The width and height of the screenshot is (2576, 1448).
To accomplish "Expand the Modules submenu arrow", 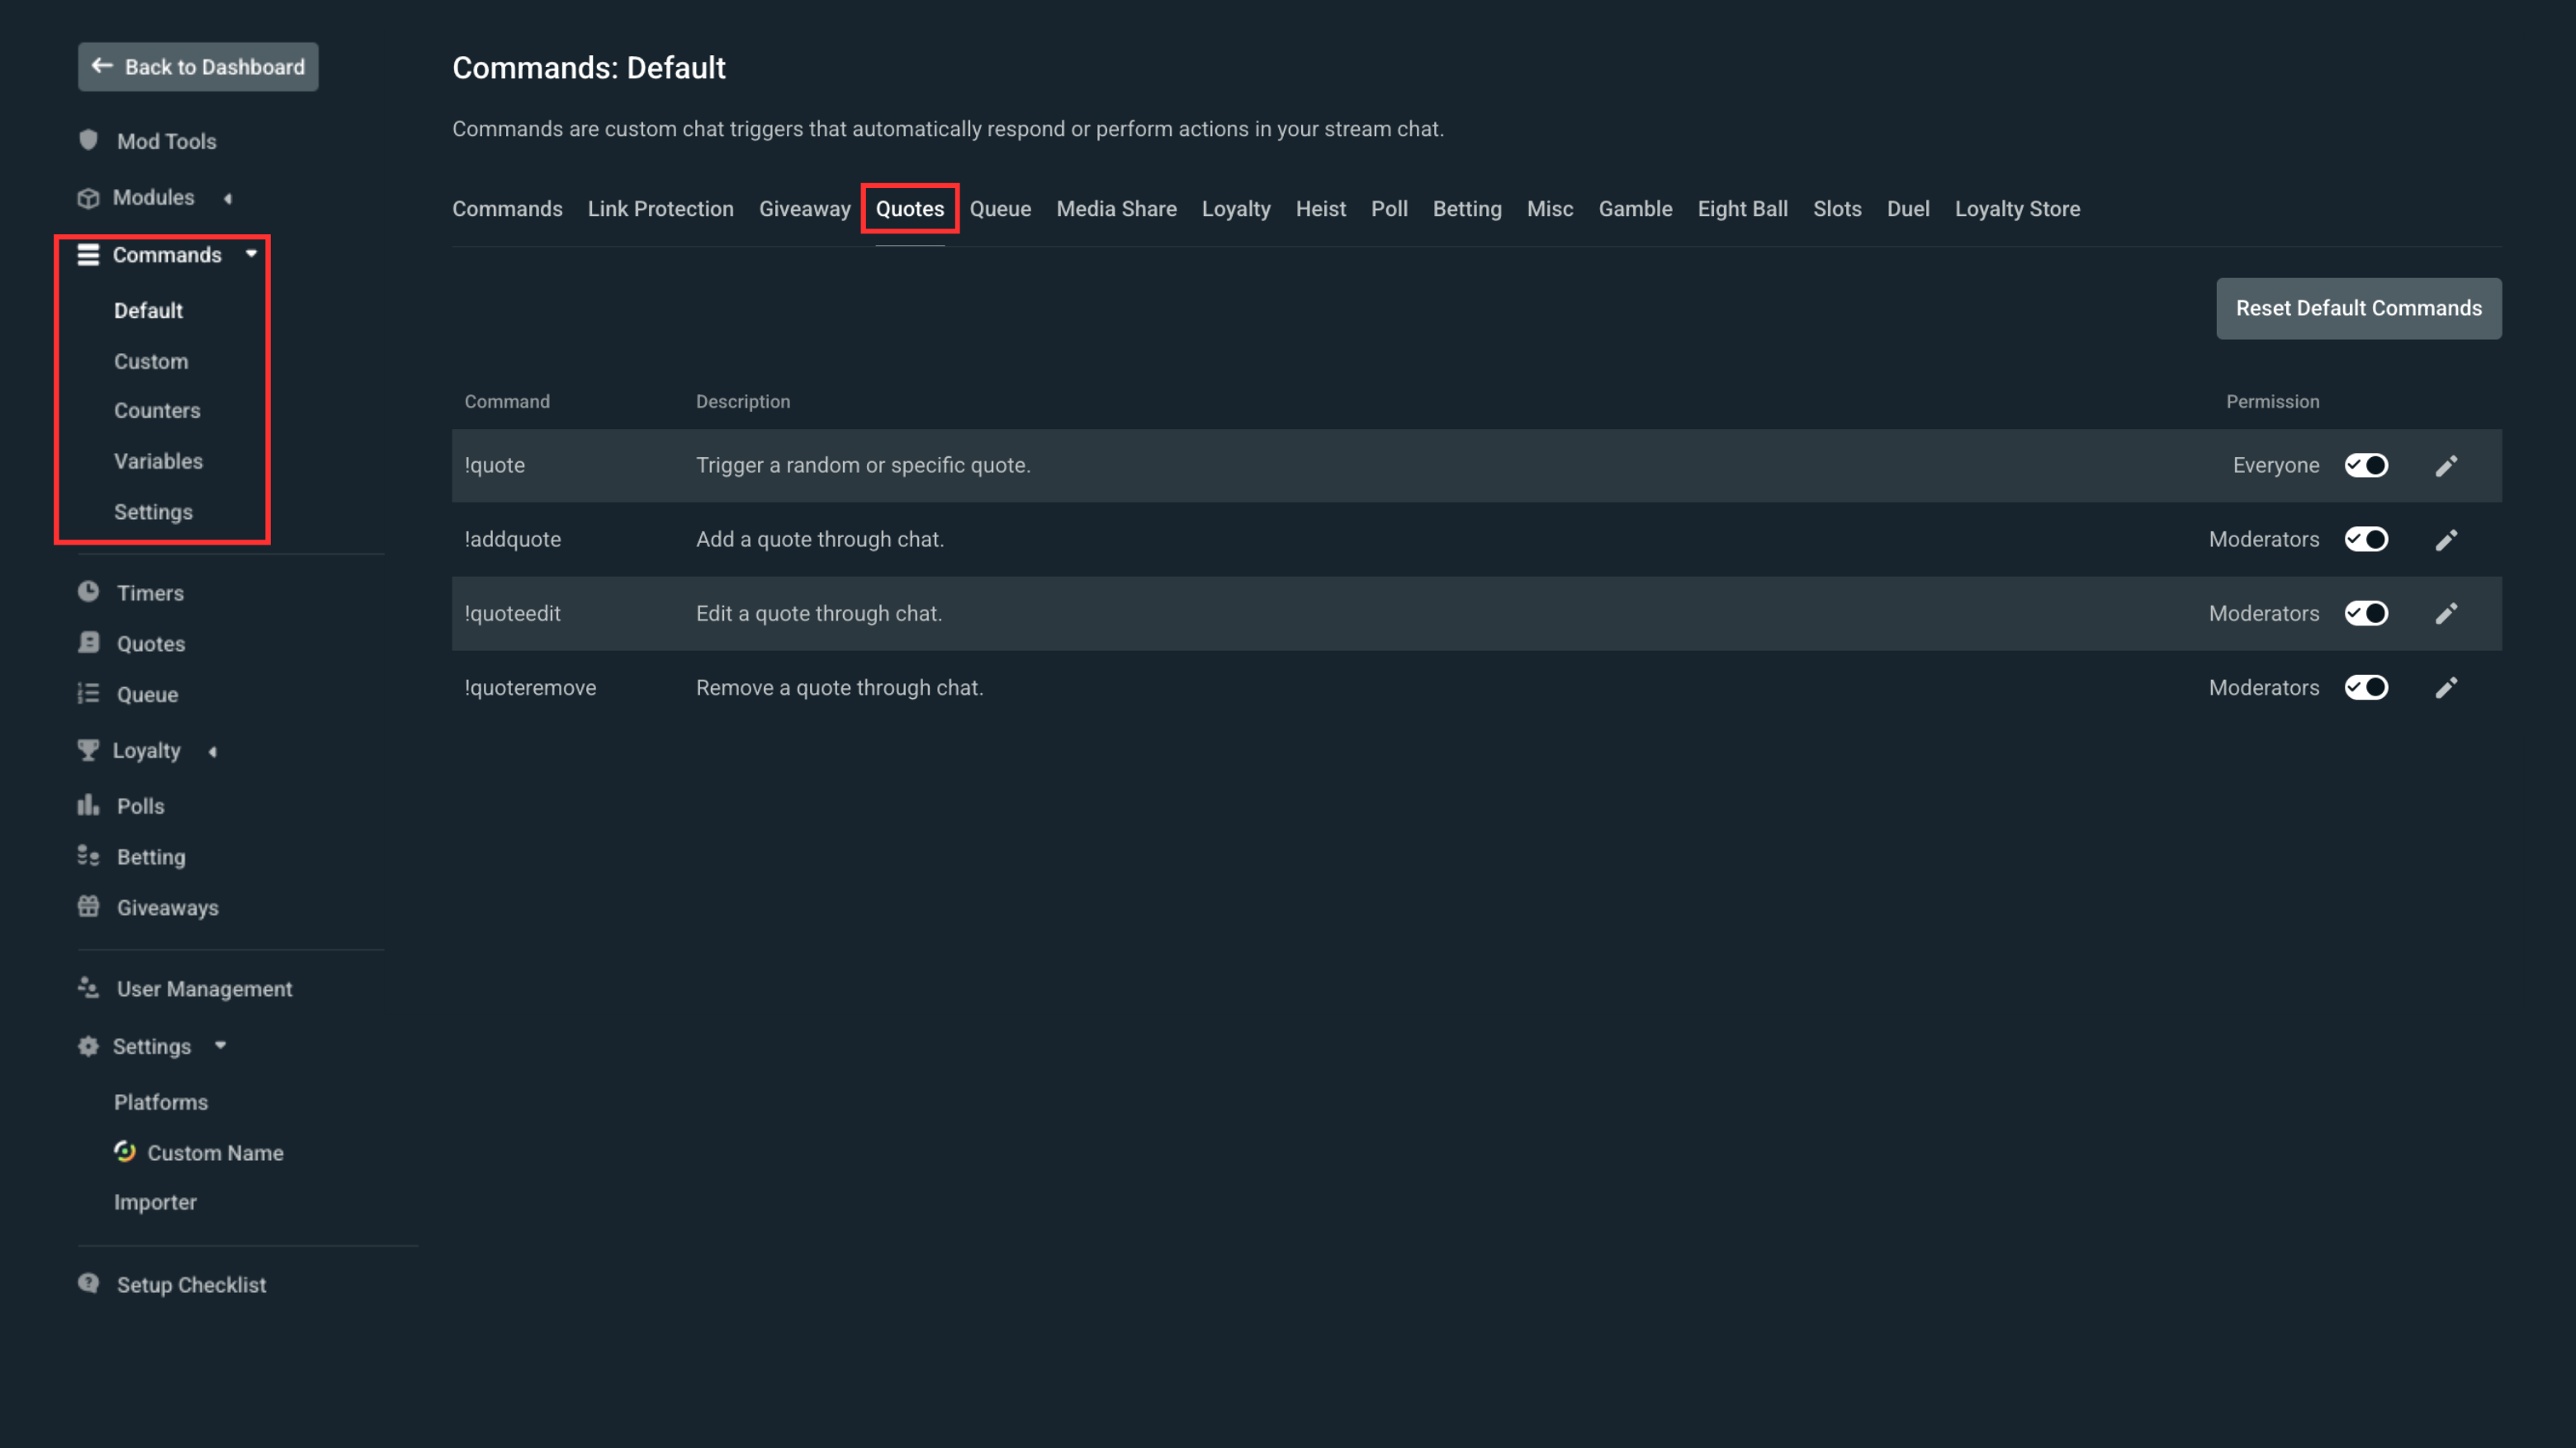I will (x=228, y=198).
